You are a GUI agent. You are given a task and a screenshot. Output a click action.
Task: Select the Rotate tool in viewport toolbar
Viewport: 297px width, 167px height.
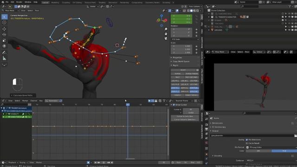click(x=4, y=35)
